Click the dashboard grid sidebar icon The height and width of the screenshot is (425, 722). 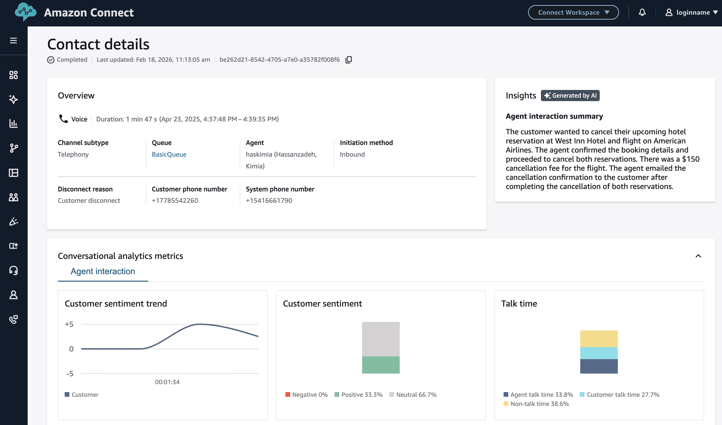coord(14,75)
